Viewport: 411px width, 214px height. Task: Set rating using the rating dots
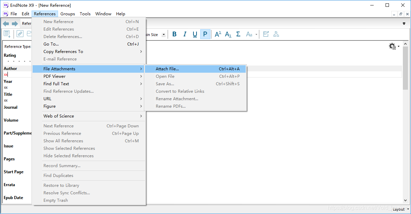19,61
